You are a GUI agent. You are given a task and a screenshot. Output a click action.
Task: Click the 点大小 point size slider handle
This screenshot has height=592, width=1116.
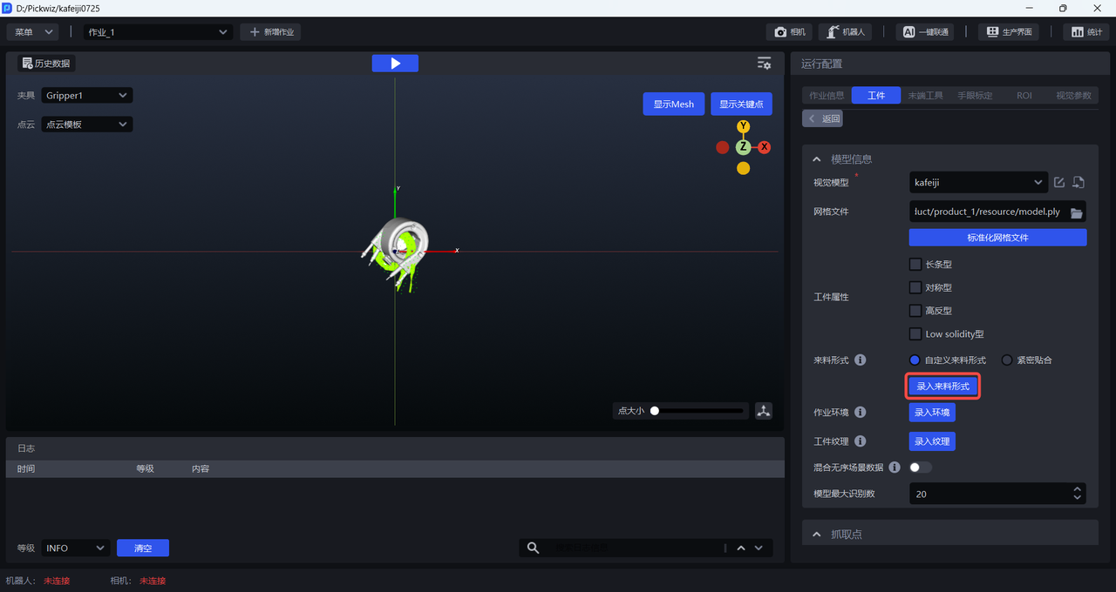[x=655, y=411]
